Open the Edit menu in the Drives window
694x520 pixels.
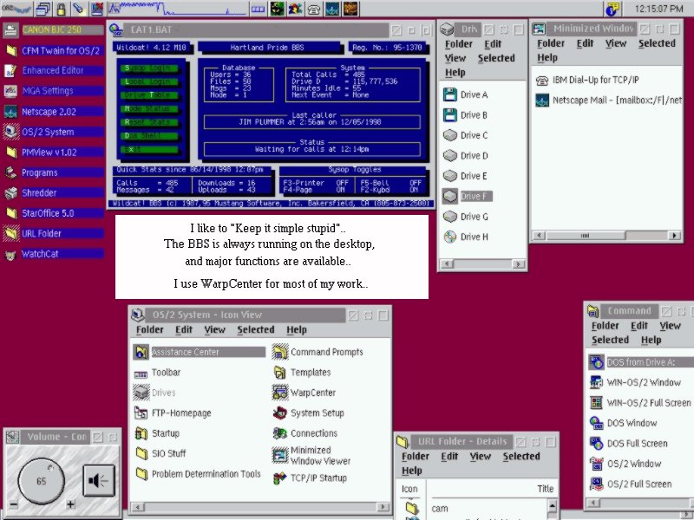click(x=493, y=44)
